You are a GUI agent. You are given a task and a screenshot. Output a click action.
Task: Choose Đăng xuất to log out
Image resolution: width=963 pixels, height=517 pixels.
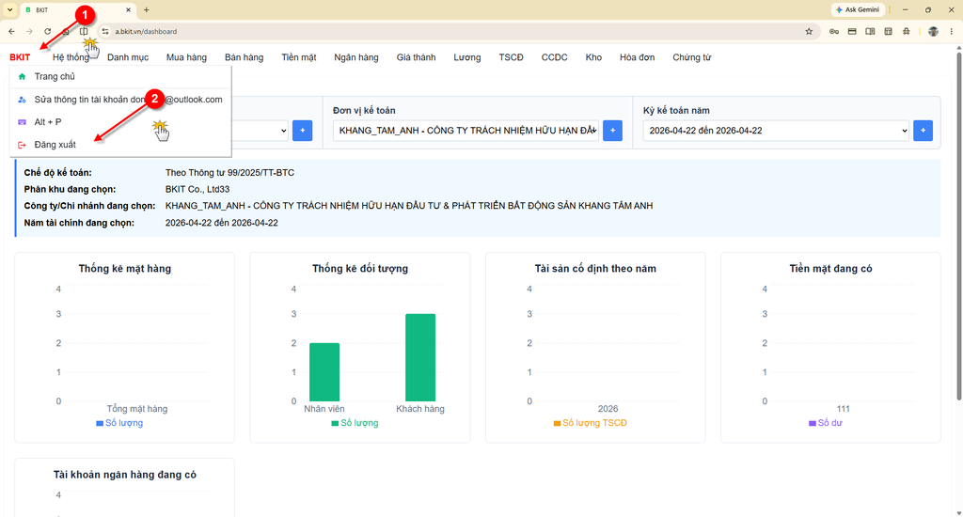point(120,145)
